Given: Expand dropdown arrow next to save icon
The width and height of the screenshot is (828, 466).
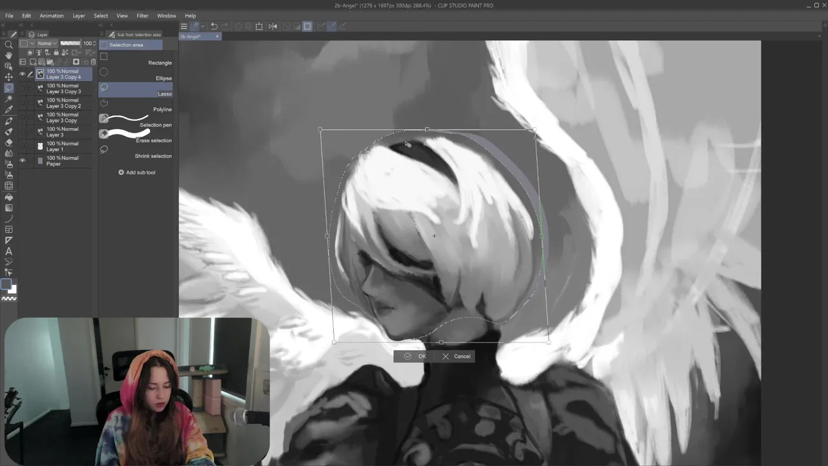Looking at the screenshot, I should pos(202,27).
